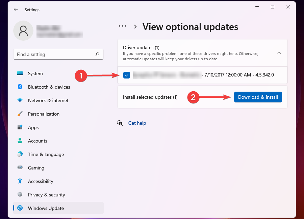
Task: Click the Privacy shield icon
Action: tap(20, 194)
